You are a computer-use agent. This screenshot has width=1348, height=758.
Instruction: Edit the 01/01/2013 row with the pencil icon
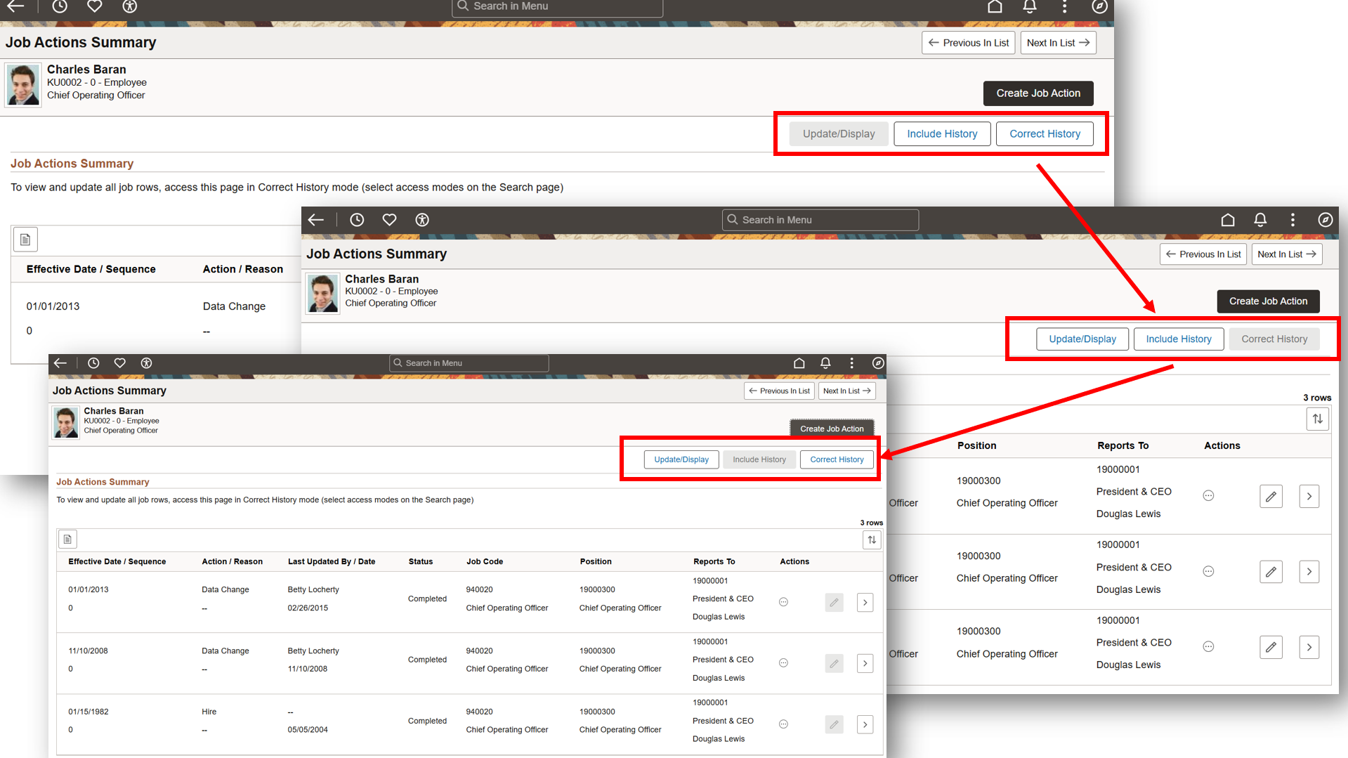pyautogui.click(x=834, y=602)
